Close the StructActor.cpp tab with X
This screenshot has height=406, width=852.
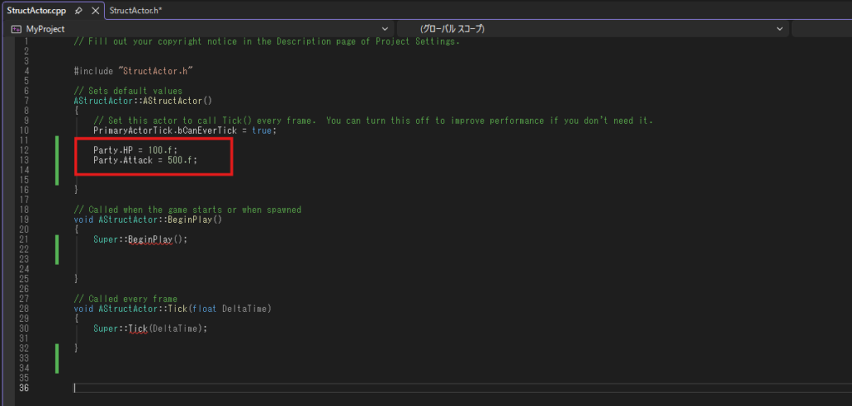[x=93, y=10]
